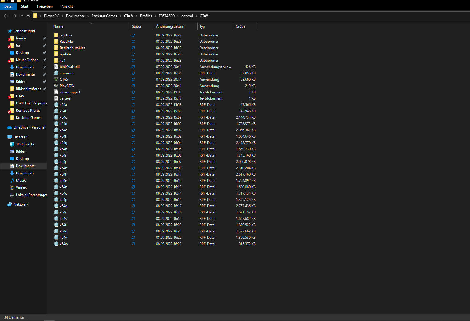Open Schnellzugriff in navigation pane
This screenshot has width=470, height=321.
[x=24, y=31]
